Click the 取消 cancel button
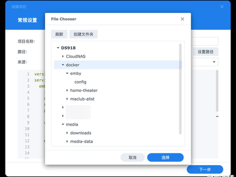The image size is (236, 177). 132,158
